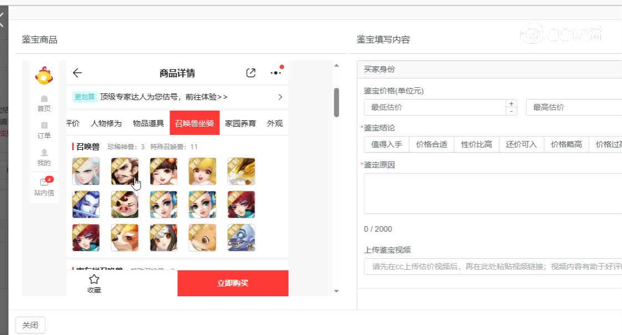This screenshot has width=622, height=335.
Task: Open the 我的 profile sidebar item
Action: (x=44, y=158)
